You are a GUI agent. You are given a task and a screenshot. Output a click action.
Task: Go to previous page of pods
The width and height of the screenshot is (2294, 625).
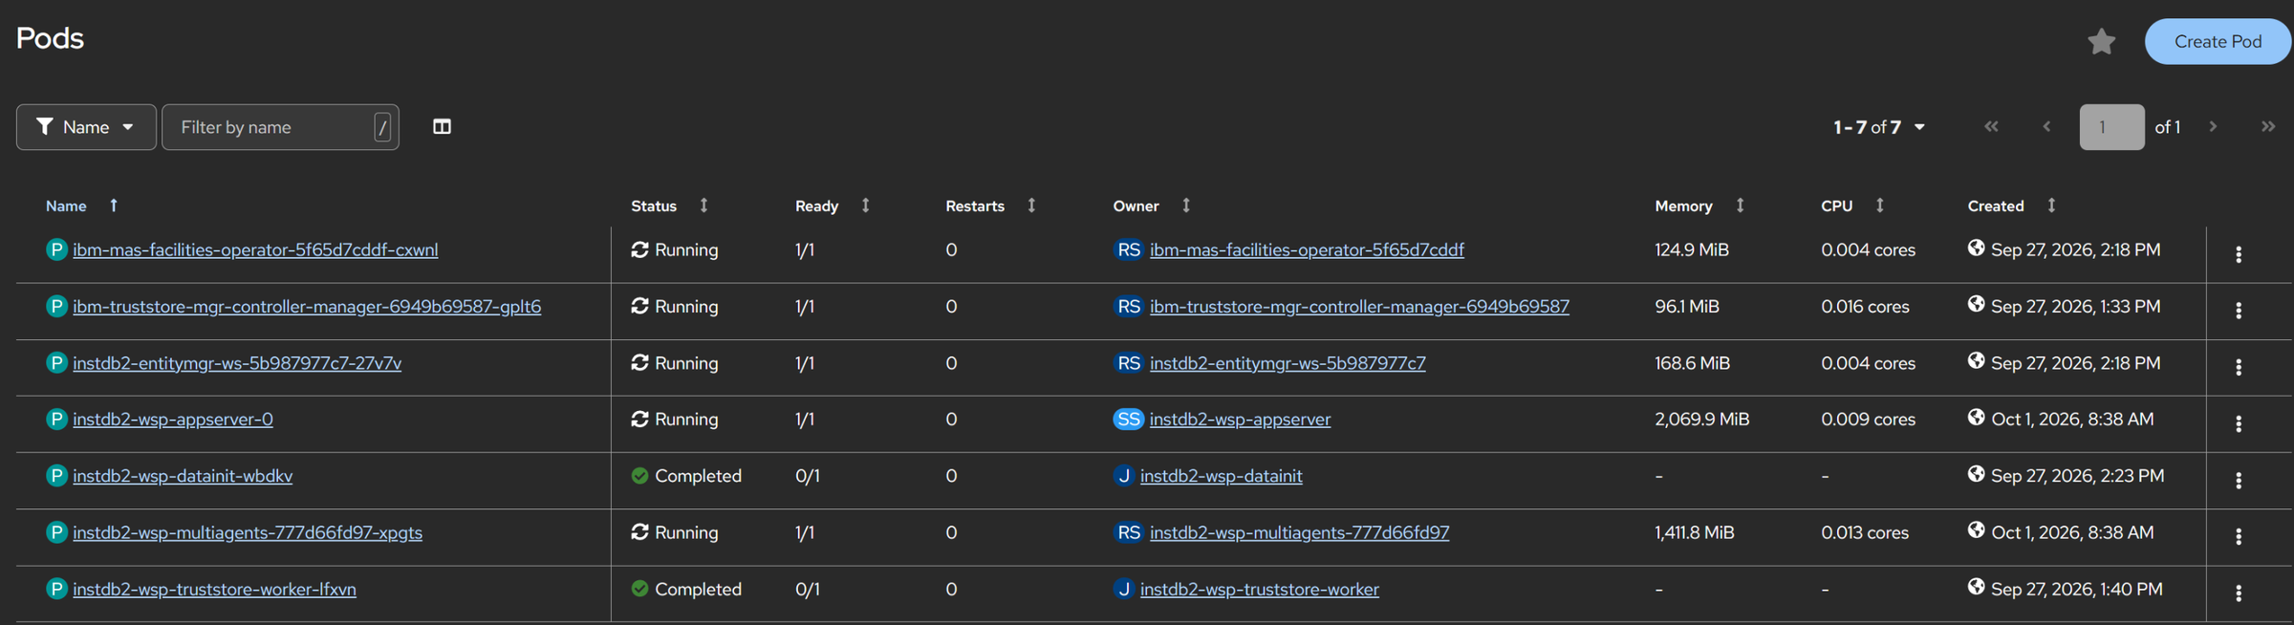tap(2046, 126)
